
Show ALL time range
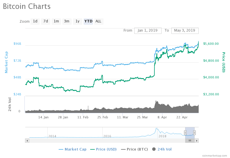(x=98, y=21)
